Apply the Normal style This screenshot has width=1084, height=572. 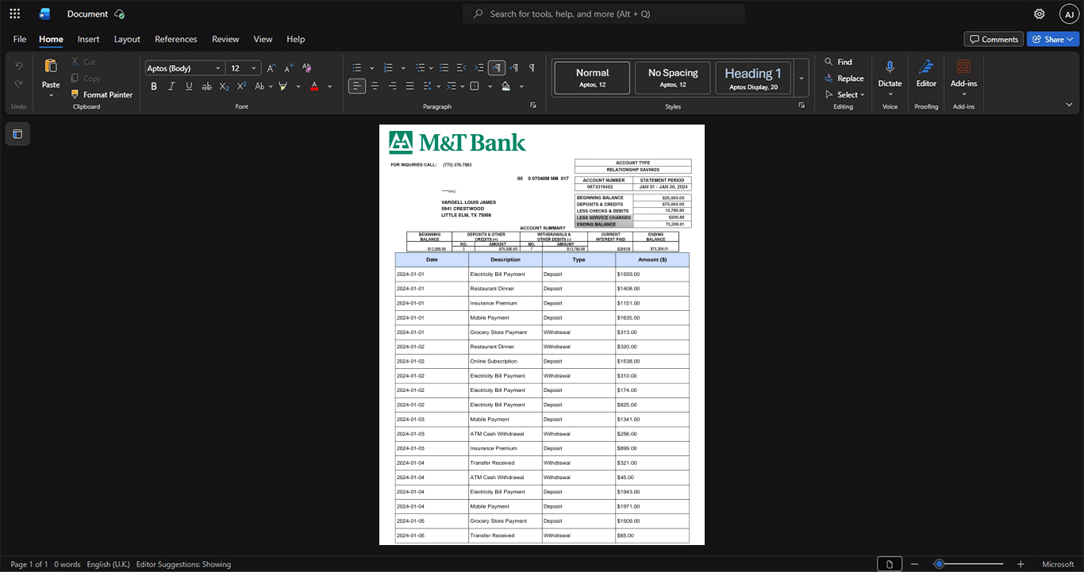tap(593, 78)
